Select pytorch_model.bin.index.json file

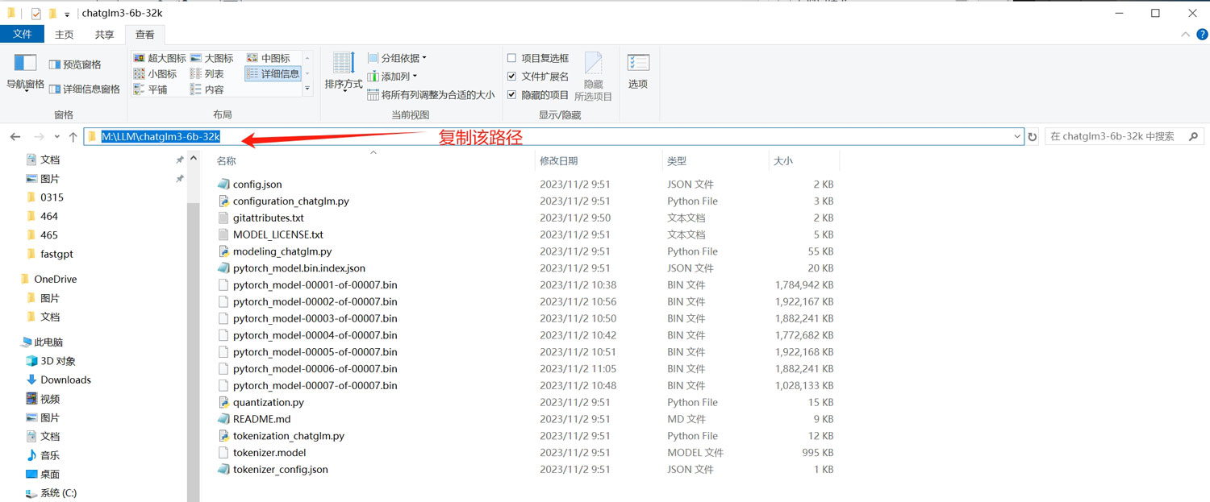[299, 268]
